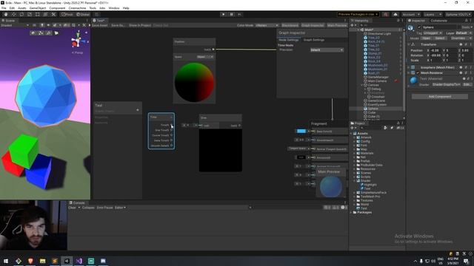Click Save Asset in Shader Graph
This screenshot has height=266, width=474.
100,25
